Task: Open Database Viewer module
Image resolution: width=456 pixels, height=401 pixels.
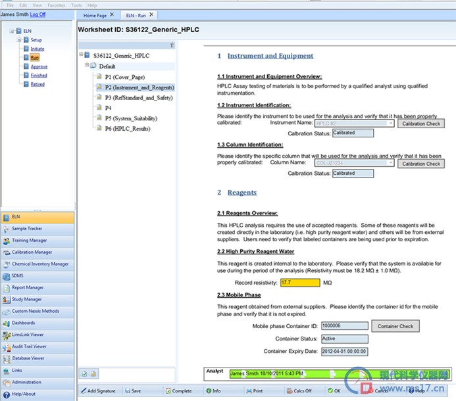Action: pyautogui.click(x=38, y=359)
